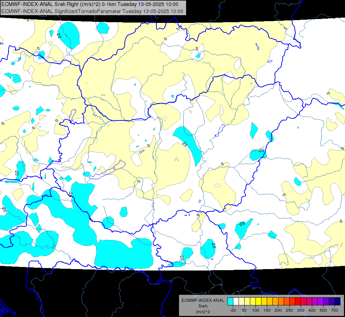Image resolution: width=345 pixels, height=317 pixels.
Task: Click the '50' legend scale value
Action: [x=244, y=310]
